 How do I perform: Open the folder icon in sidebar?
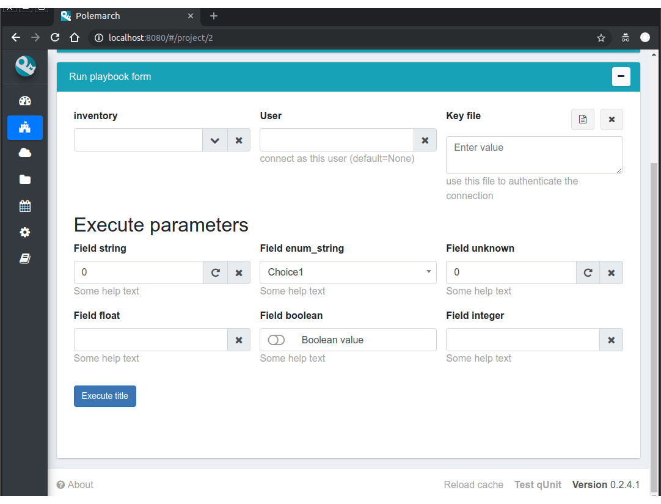click(x=25, y=180)
